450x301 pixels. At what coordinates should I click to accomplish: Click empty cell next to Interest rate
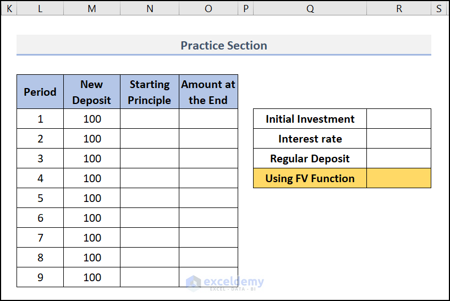click(x=399, y=139)
